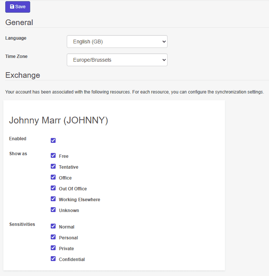
Task: Toggle the Out Of Office checkbox
Action: point(53,188)
